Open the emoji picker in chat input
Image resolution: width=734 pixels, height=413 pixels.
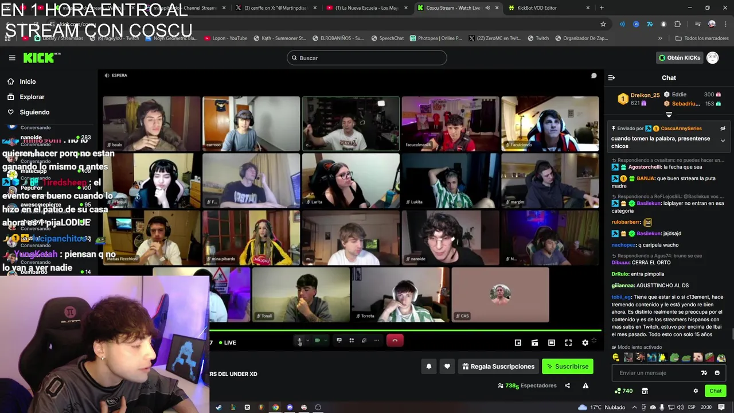coord(717,373)
